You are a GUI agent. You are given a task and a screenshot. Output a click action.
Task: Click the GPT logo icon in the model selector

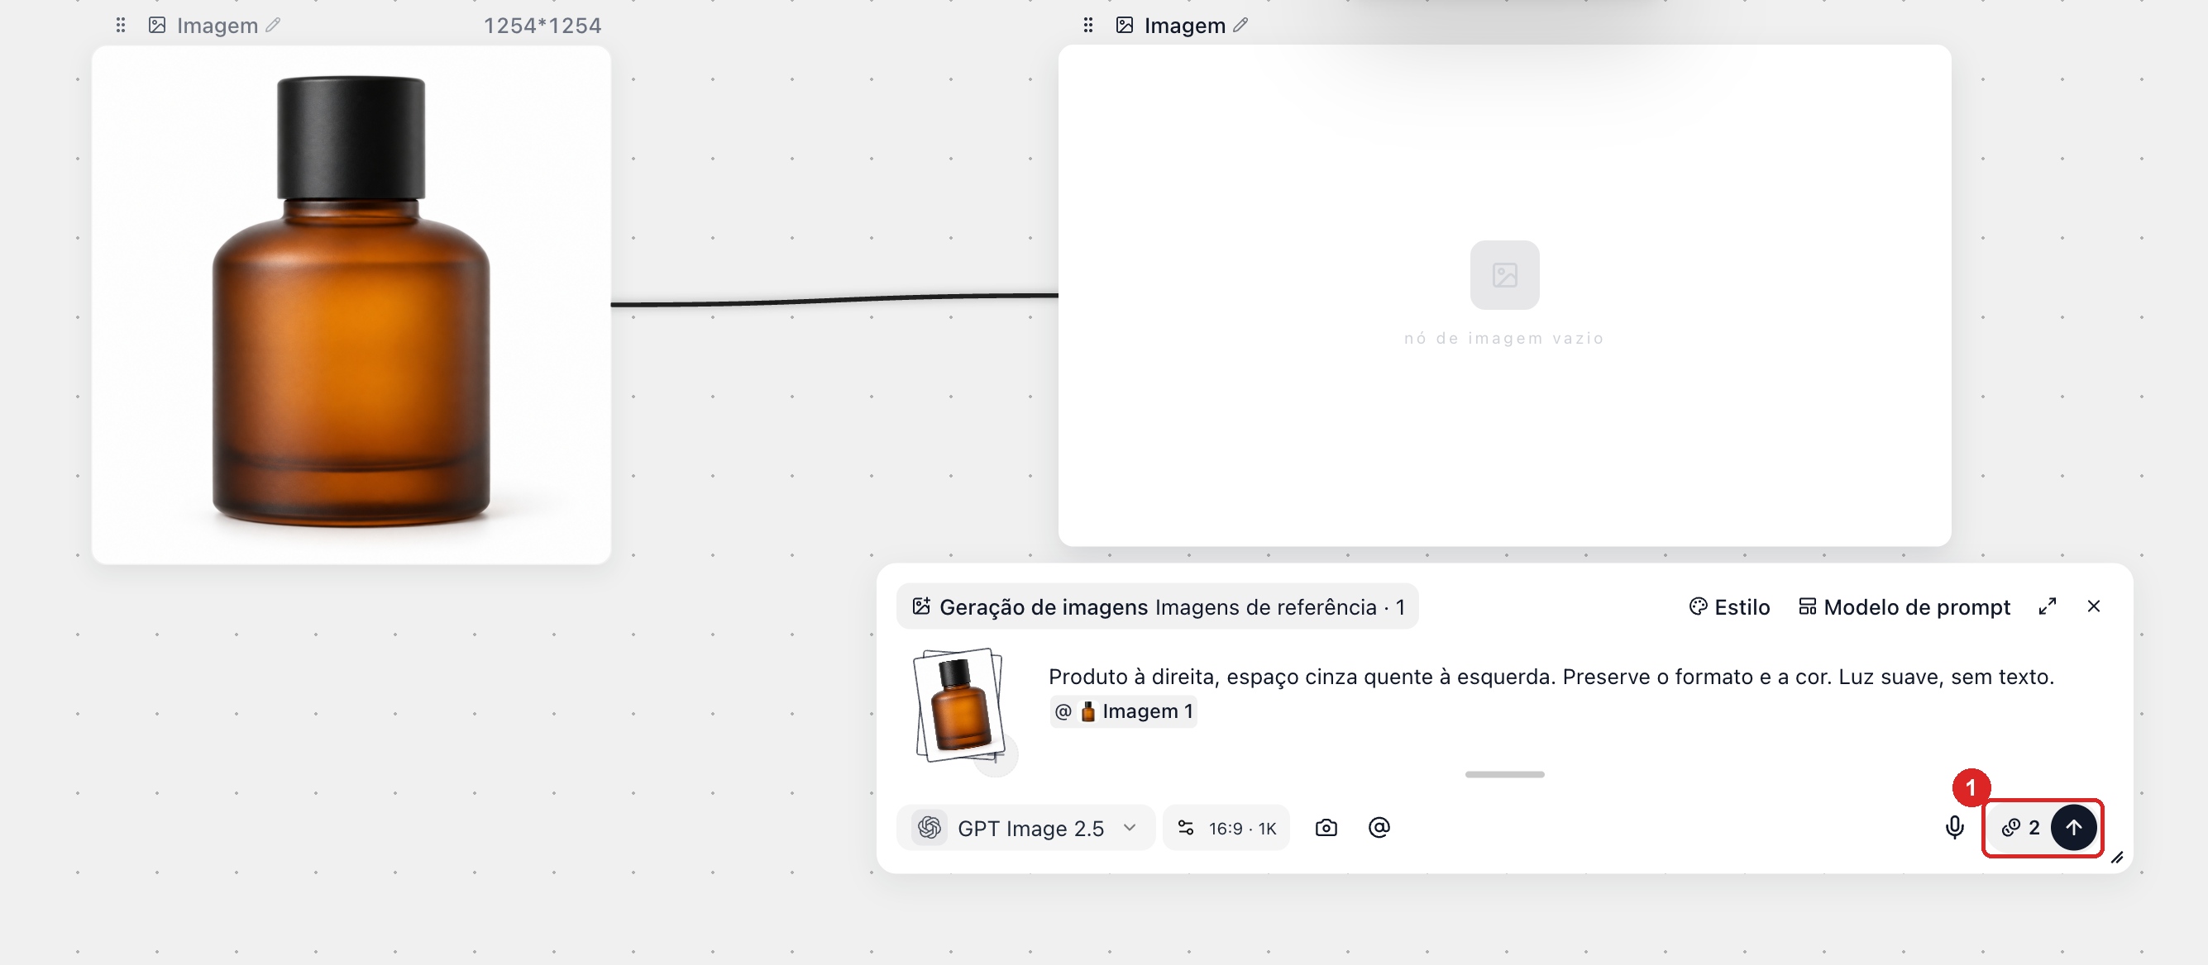[x=930, y=828]
